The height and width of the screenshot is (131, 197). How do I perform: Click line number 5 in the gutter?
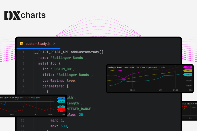click(23, 75)
